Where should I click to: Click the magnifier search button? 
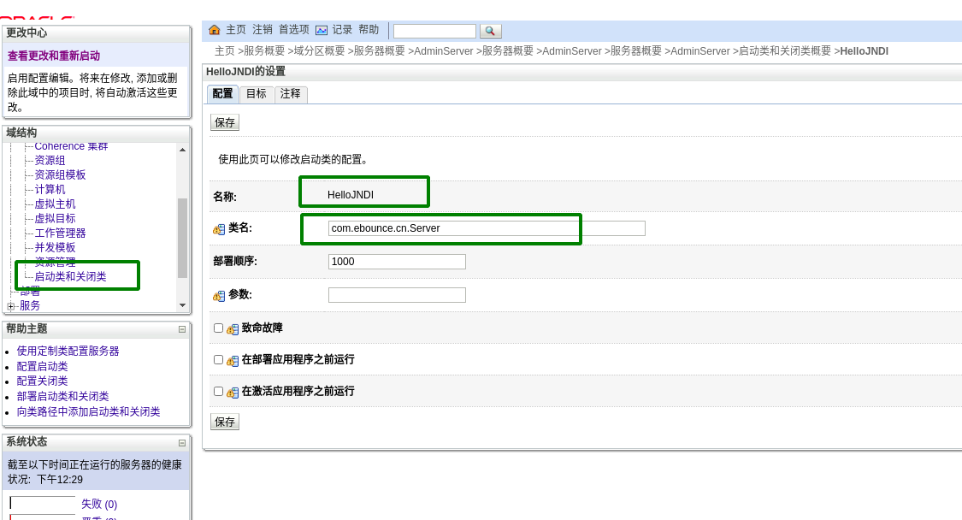click(491, 31)
